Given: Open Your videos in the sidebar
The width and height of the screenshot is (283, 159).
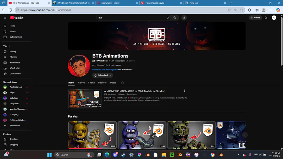Looking at the screenshot, I should tap(16, 63).
